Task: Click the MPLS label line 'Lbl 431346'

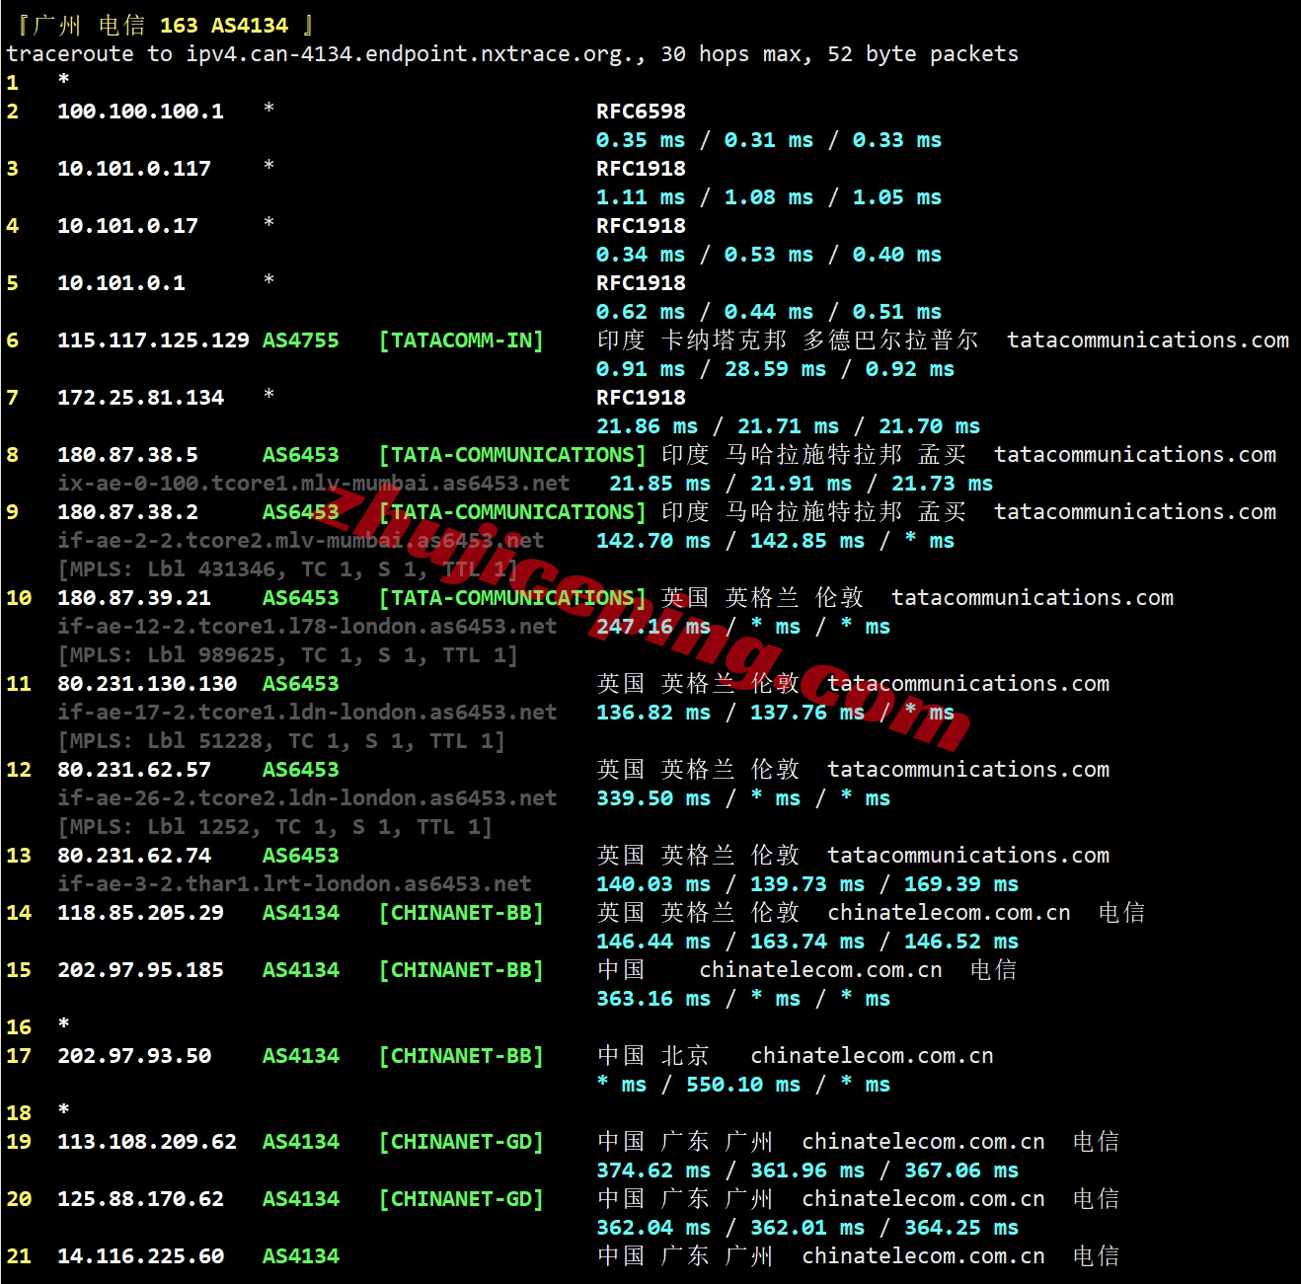Action: coord(287,569)
